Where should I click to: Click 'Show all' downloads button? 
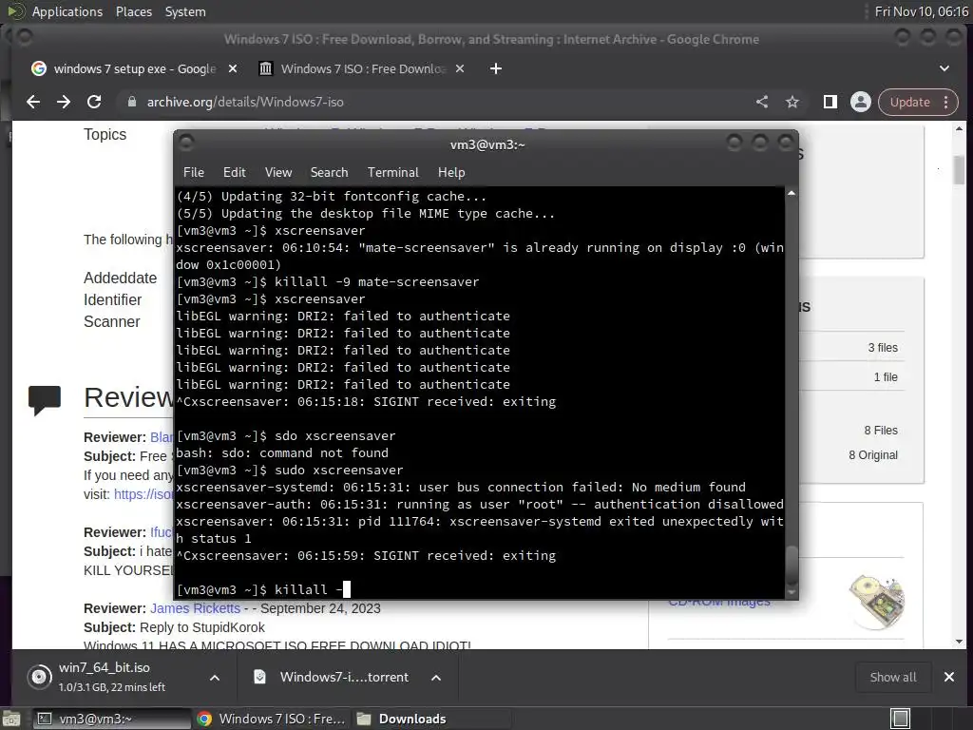point(893,677)
